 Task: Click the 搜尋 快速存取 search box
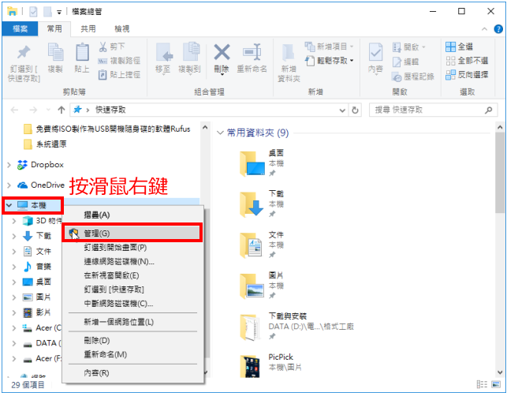click(433, 110)
